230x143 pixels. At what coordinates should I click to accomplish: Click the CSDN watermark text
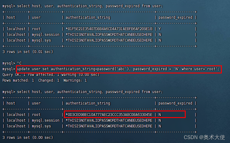[204, 137]
